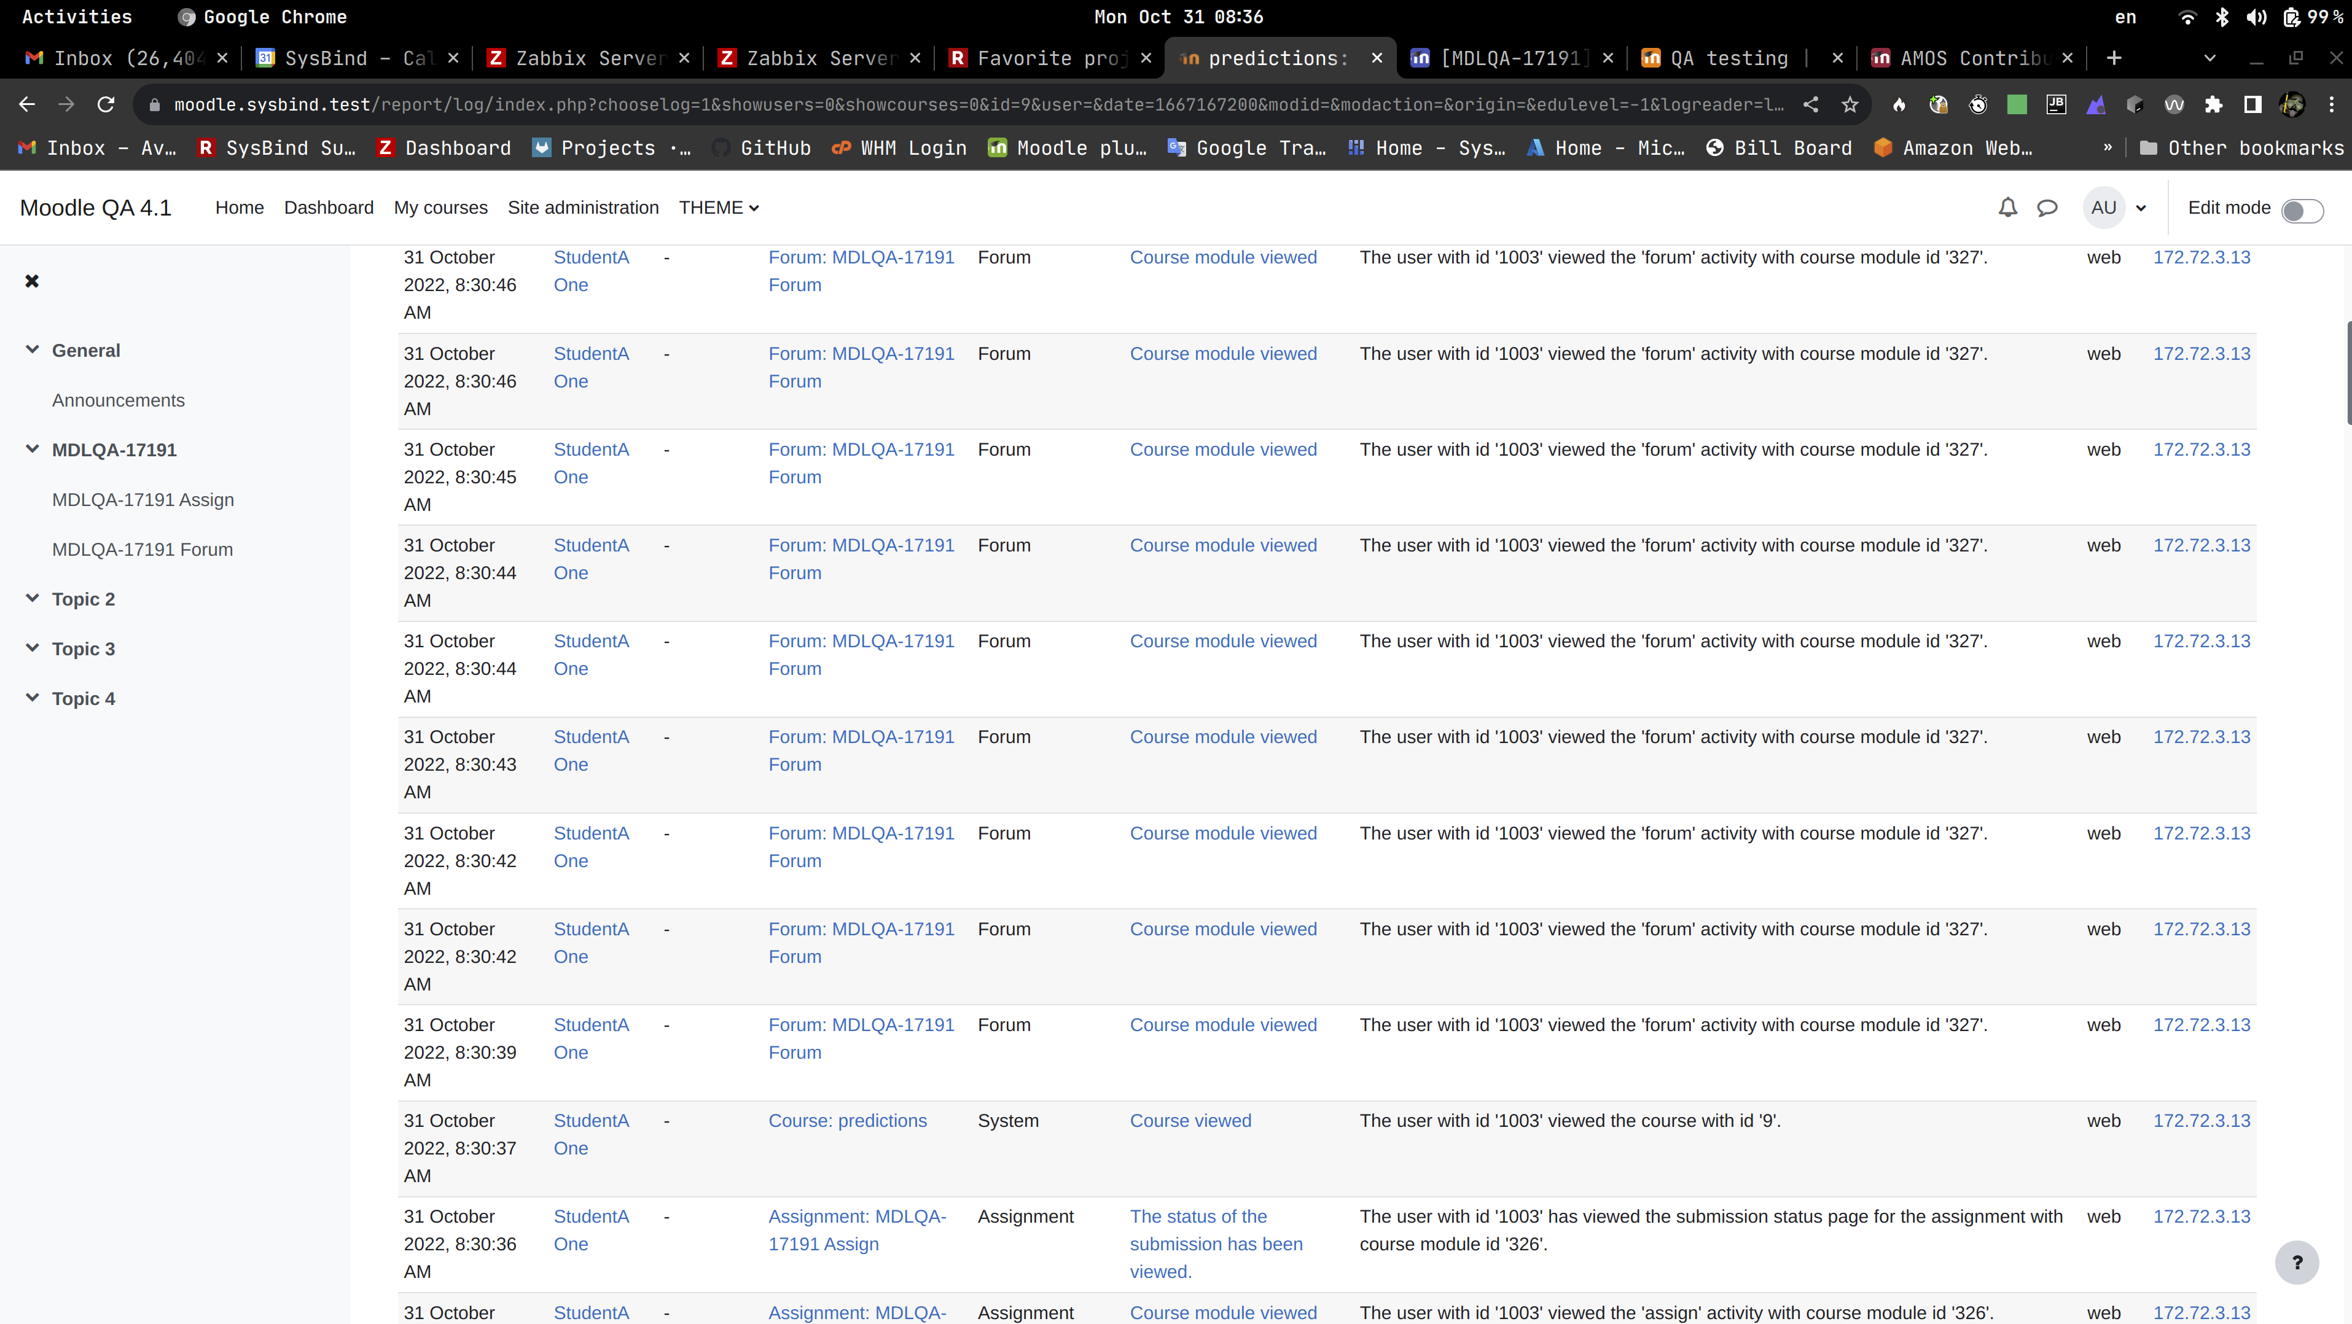Collapse the MDLQA-17191 section
Viewport: 2352px width, 1324px height.
click(x=32, y=450)
